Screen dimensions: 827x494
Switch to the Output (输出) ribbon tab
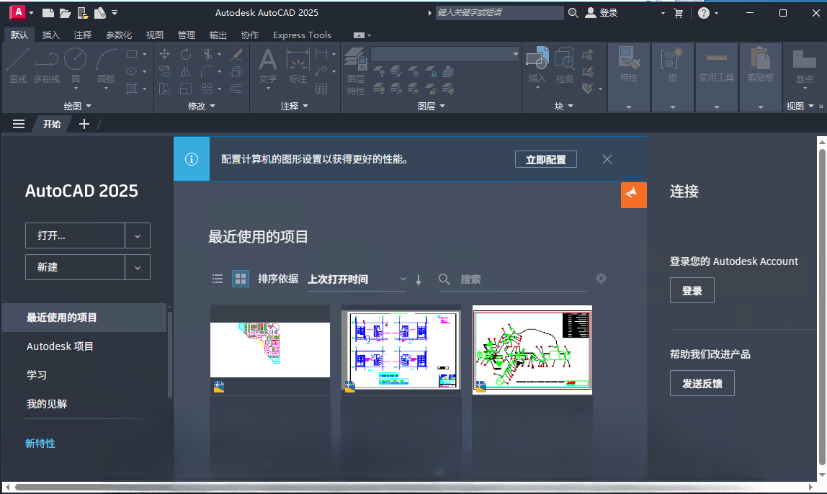218,35
